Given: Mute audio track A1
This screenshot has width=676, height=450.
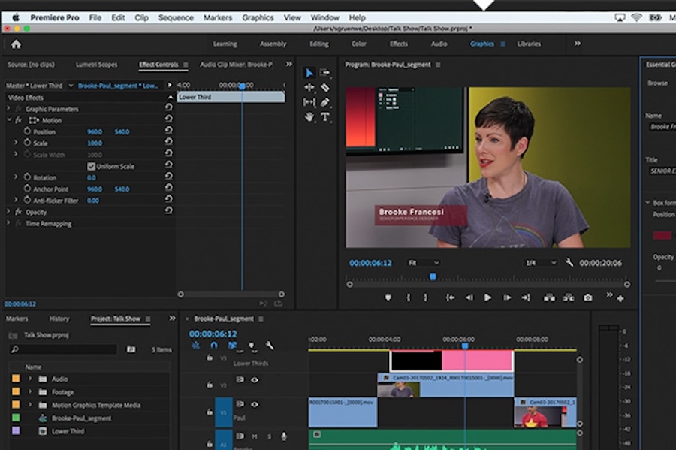Looking at the screenshot, I should pyautogui.click(x=255, y=436).
